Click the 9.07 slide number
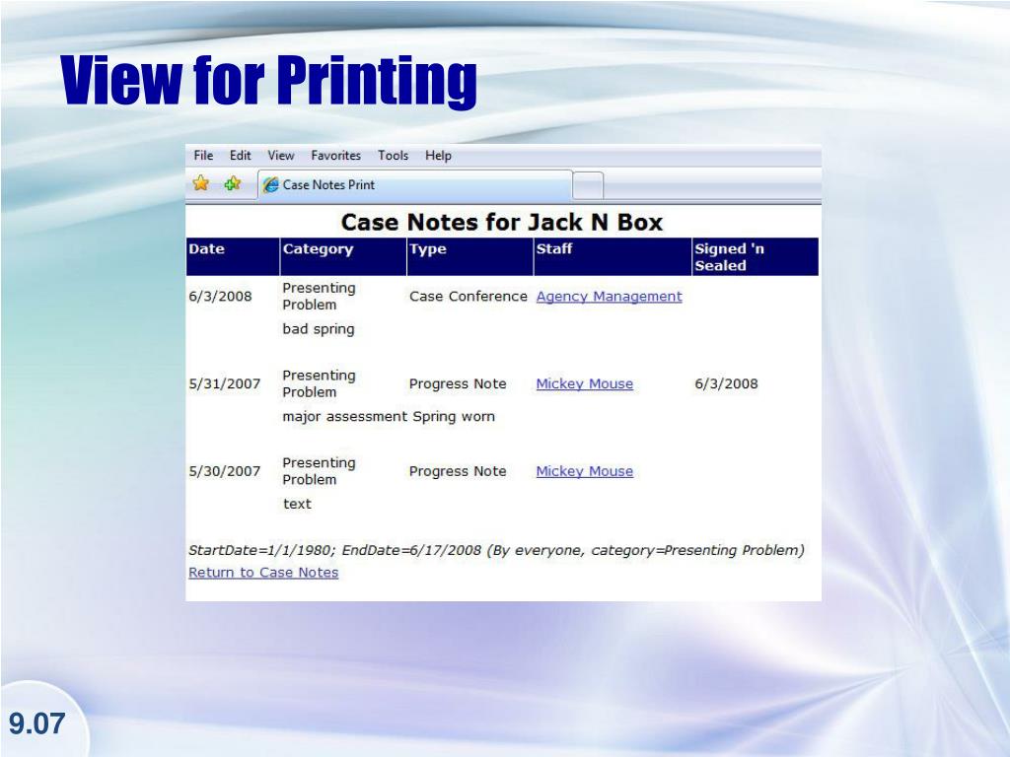This screenshot has width=1010, height=757. 36,723
